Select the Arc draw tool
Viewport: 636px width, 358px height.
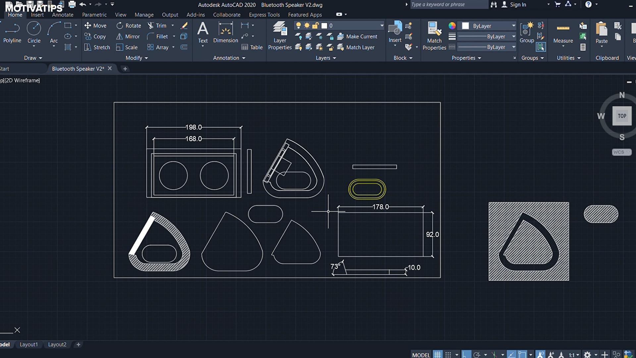pos(54,32)
